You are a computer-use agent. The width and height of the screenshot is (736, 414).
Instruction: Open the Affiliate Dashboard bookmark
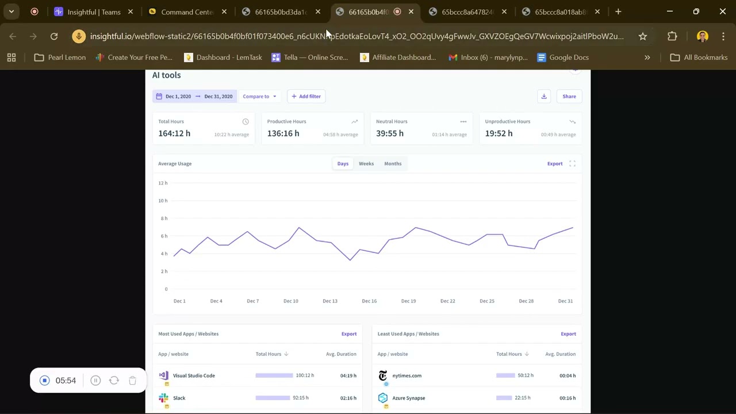(398, 57)
